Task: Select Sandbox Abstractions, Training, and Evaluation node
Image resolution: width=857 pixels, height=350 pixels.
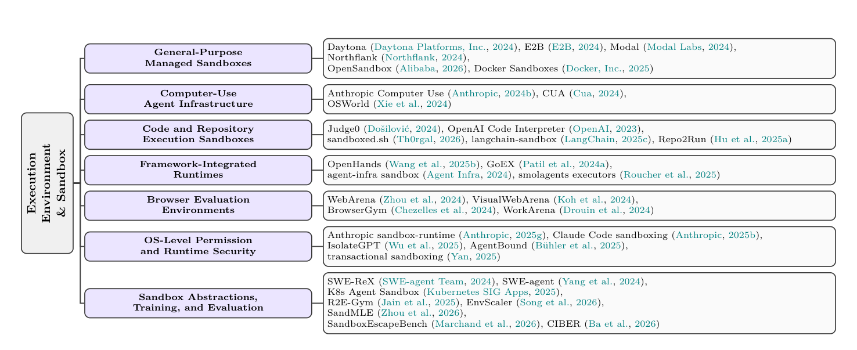Action: click(198, 303)
